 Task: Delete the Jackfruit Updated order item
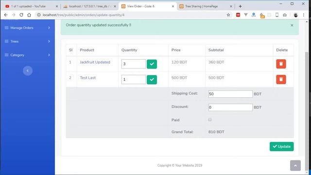coord(281,64)
